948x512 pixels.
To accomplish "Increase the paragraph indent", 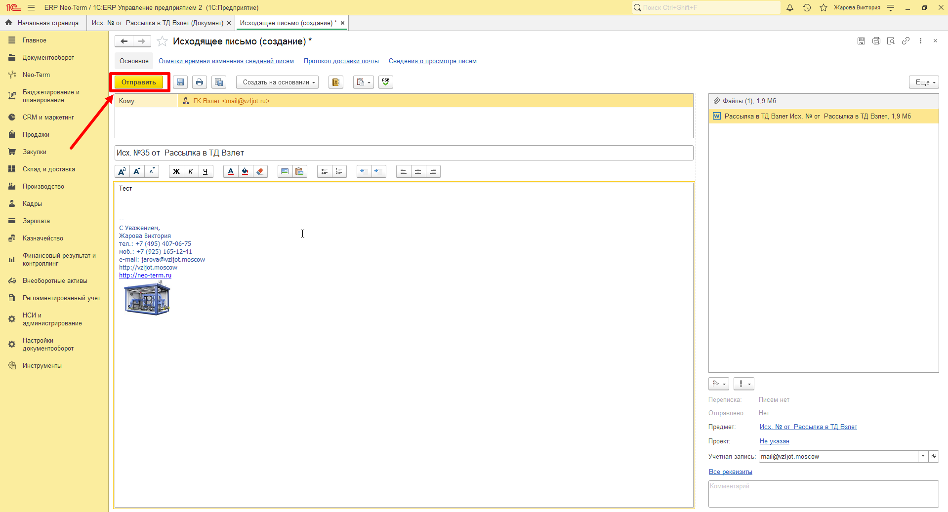I will point(378,171).
